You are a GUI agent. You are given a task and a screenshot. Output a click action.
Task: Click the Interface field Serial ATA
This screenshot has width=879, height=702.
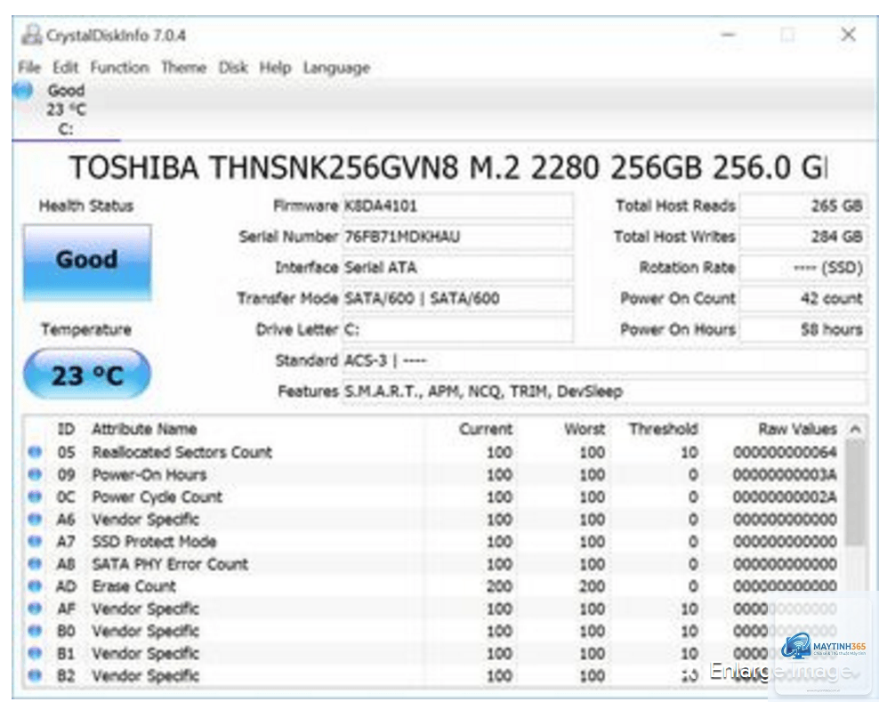(x=457, y=268)
